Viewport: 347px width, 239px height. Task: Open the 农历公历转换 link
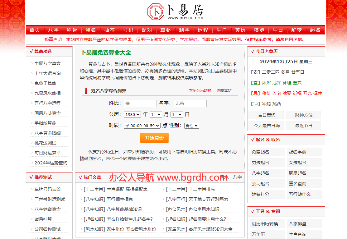tap(200, 91)
